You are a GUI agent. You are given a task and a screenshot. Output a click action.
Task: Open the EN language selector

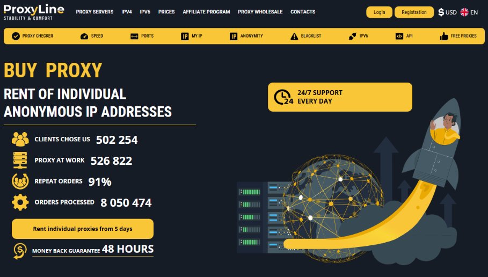(x=469, y=12)
